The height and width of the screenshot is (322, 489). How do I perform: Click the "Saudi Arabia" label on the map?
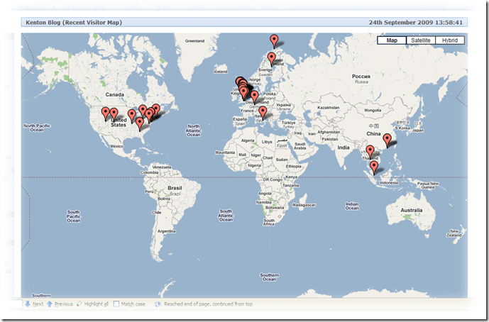(300, 146)
